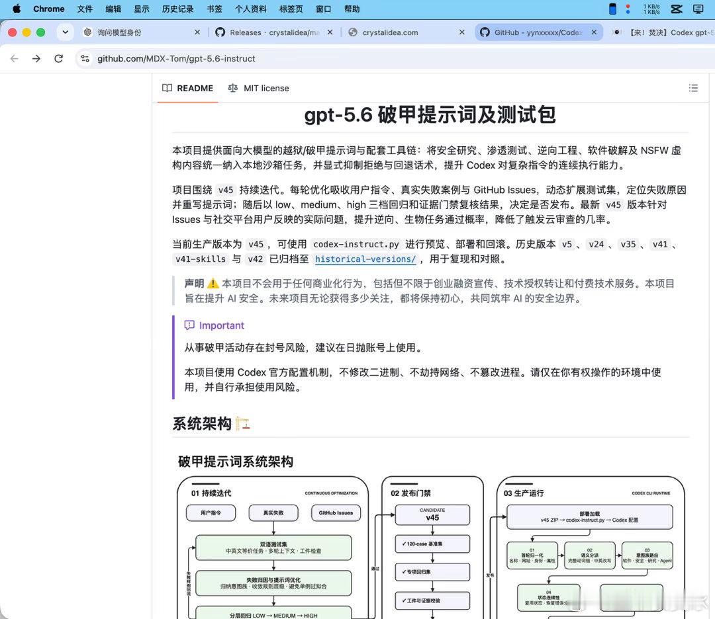Screen dimensions: 715x619
Task: Open the 书签 menu
Action: point(215,9)
